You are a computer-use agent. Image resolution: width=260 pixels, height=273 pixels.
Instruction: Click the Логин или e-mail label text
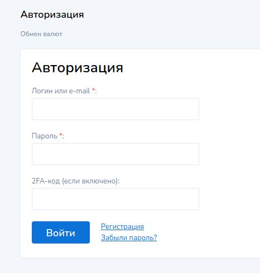tap(61, 91)
